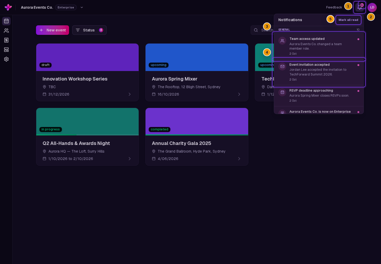Open Innovation Workshop Series via its chevron arrow

(x=130, y=94)
